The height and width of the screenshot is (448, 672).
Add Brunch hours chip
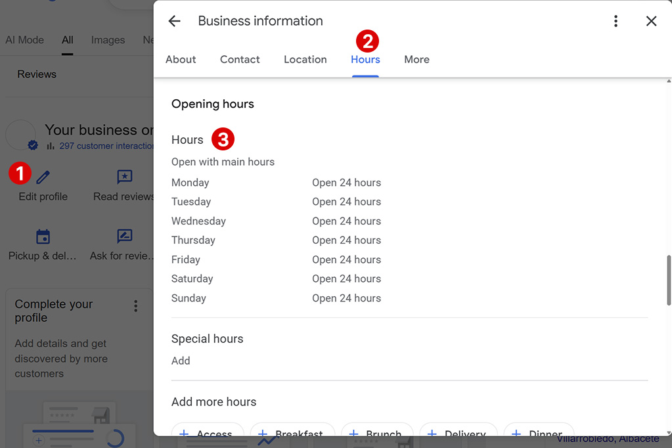377,430
